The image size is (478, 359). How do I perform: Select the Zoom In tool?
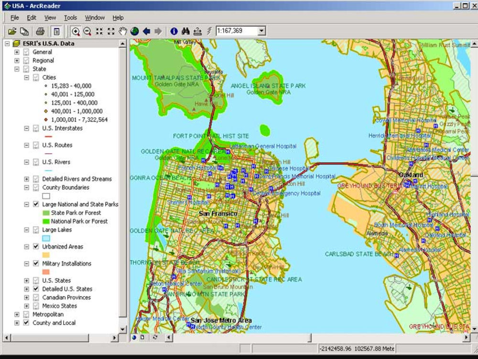tap(76, 31)
